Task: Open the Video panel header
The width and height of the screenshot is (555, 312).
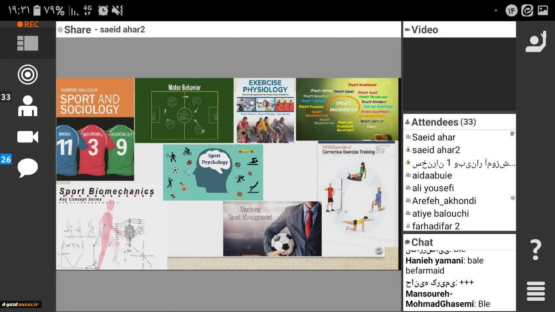Action: point(424,29)
